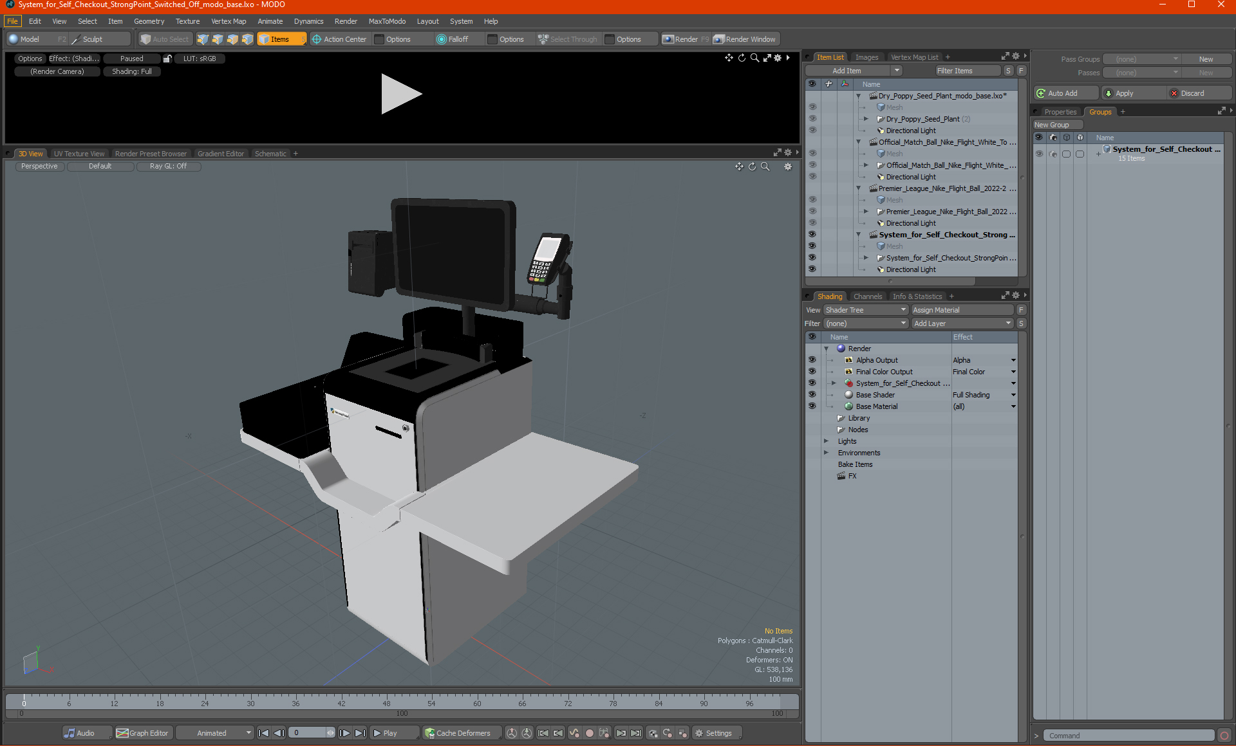Switch to UV Texture View tab
This screenshot has width=1236, height=746.
(x=79, y=154)
